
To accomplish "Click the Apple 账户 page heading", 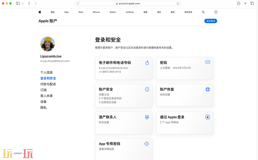I will point(48,21).
